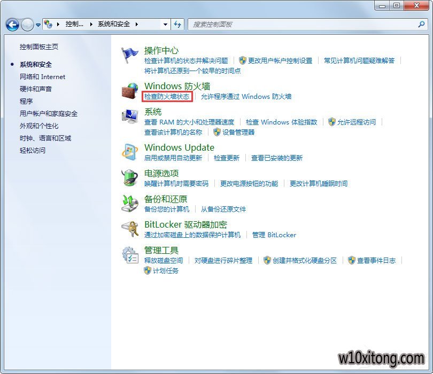Open 网络和 Internet category
The width and height of the screenshot is (433, 374).
(x=43, y=77)
